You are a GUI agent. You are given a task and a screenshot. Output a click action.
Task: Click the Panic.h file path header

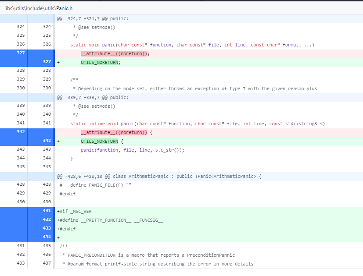pyautogui.click(x=39, y=8)
